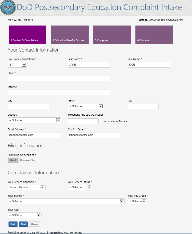This screenshot has height=234, width=192.
Task: Select the Myself filing option
Action: (x=13, y=160)
